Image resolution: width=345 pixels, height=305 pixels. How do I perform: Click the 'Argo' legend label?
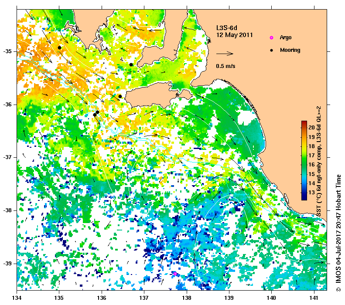coord(286,37)
